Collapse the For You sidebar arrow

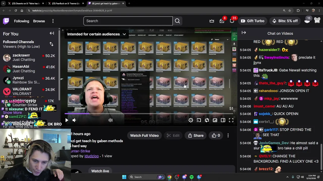pos(52,33)
